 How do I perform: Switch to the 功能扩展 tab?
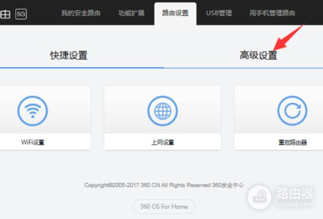131,13
